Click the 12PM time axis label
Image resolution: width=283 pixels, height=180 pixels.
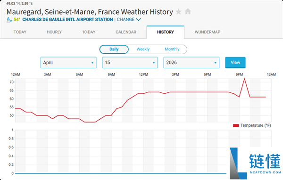tap(143, 74)
